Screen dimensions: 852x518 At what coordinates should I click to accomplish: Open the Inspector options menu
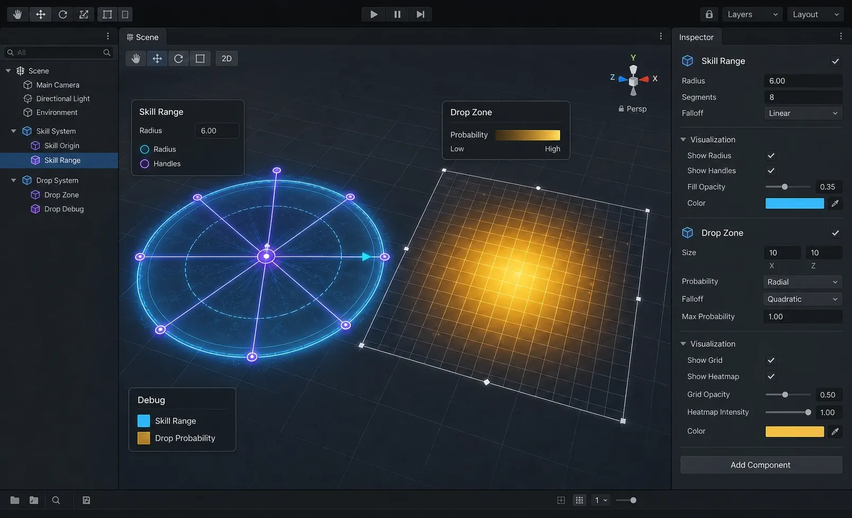[841, 36]
